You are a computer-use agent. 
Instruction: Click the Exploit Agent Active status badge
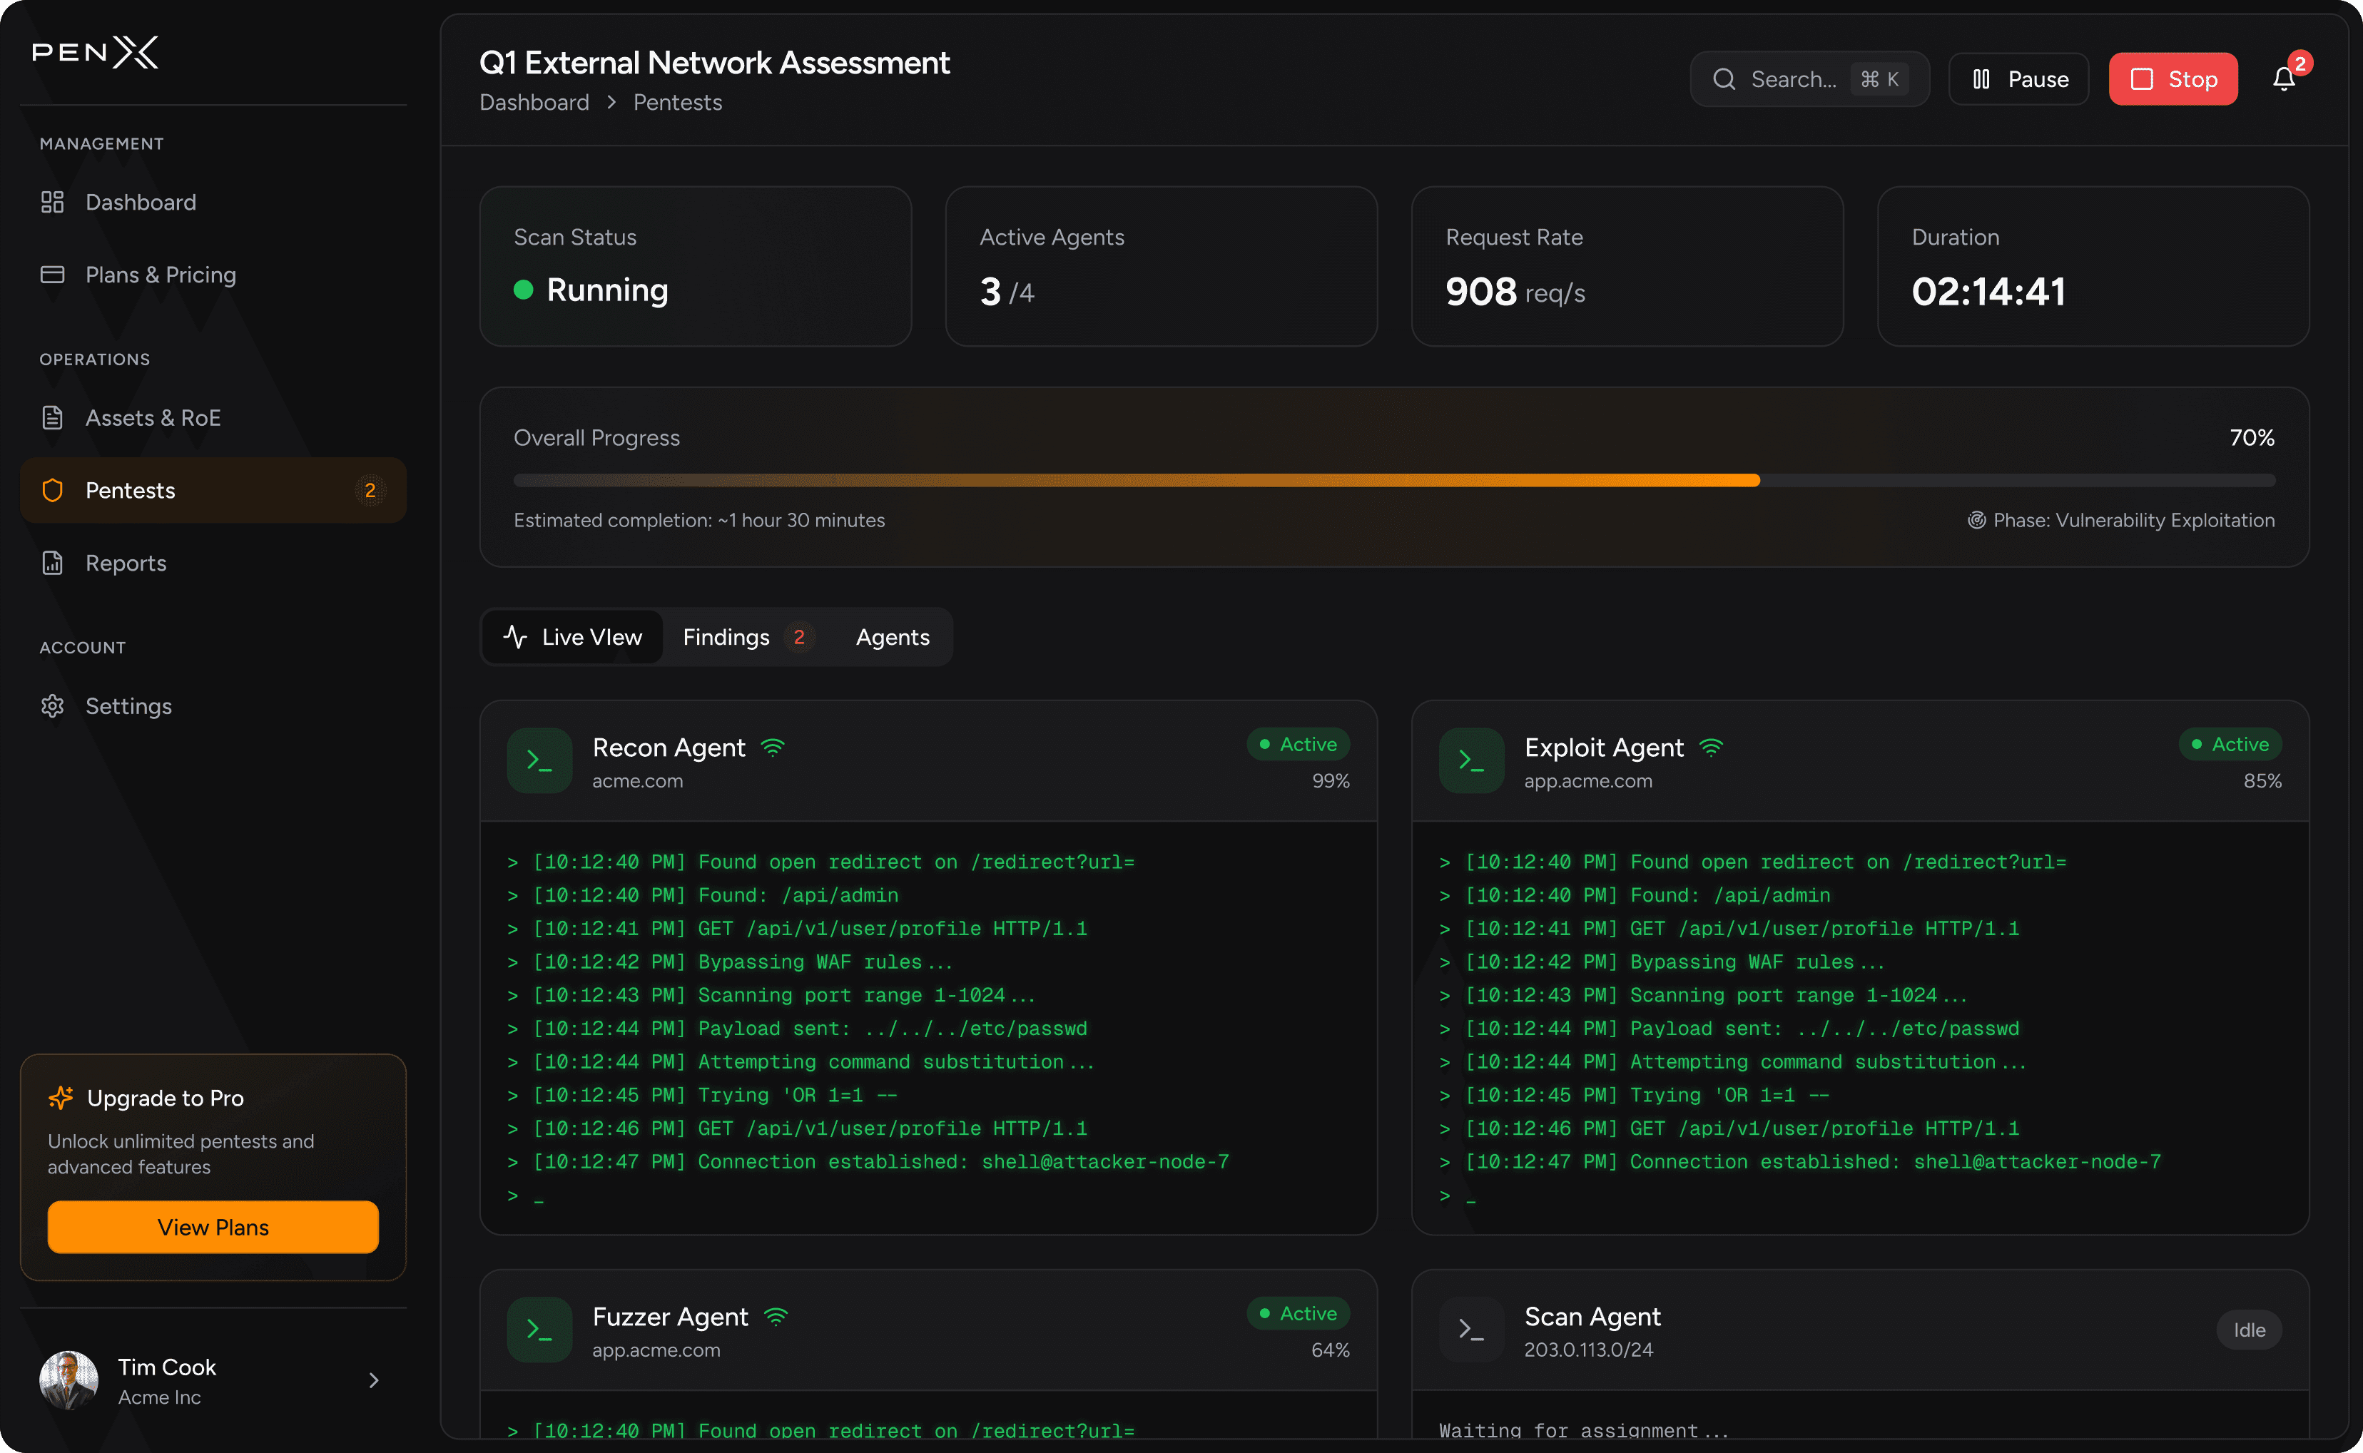coord(2230,744)
